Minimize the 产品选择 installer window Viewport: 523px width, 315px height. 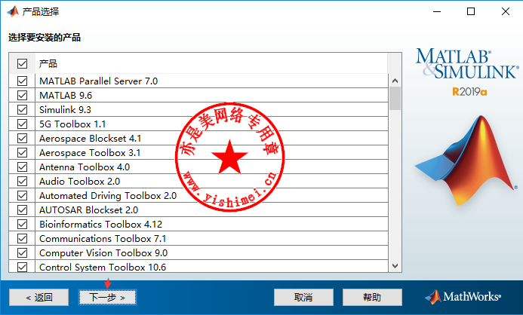437,11
